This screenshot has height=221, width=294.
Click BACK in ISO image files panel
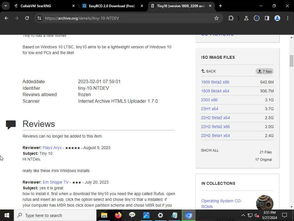[208, 71]
